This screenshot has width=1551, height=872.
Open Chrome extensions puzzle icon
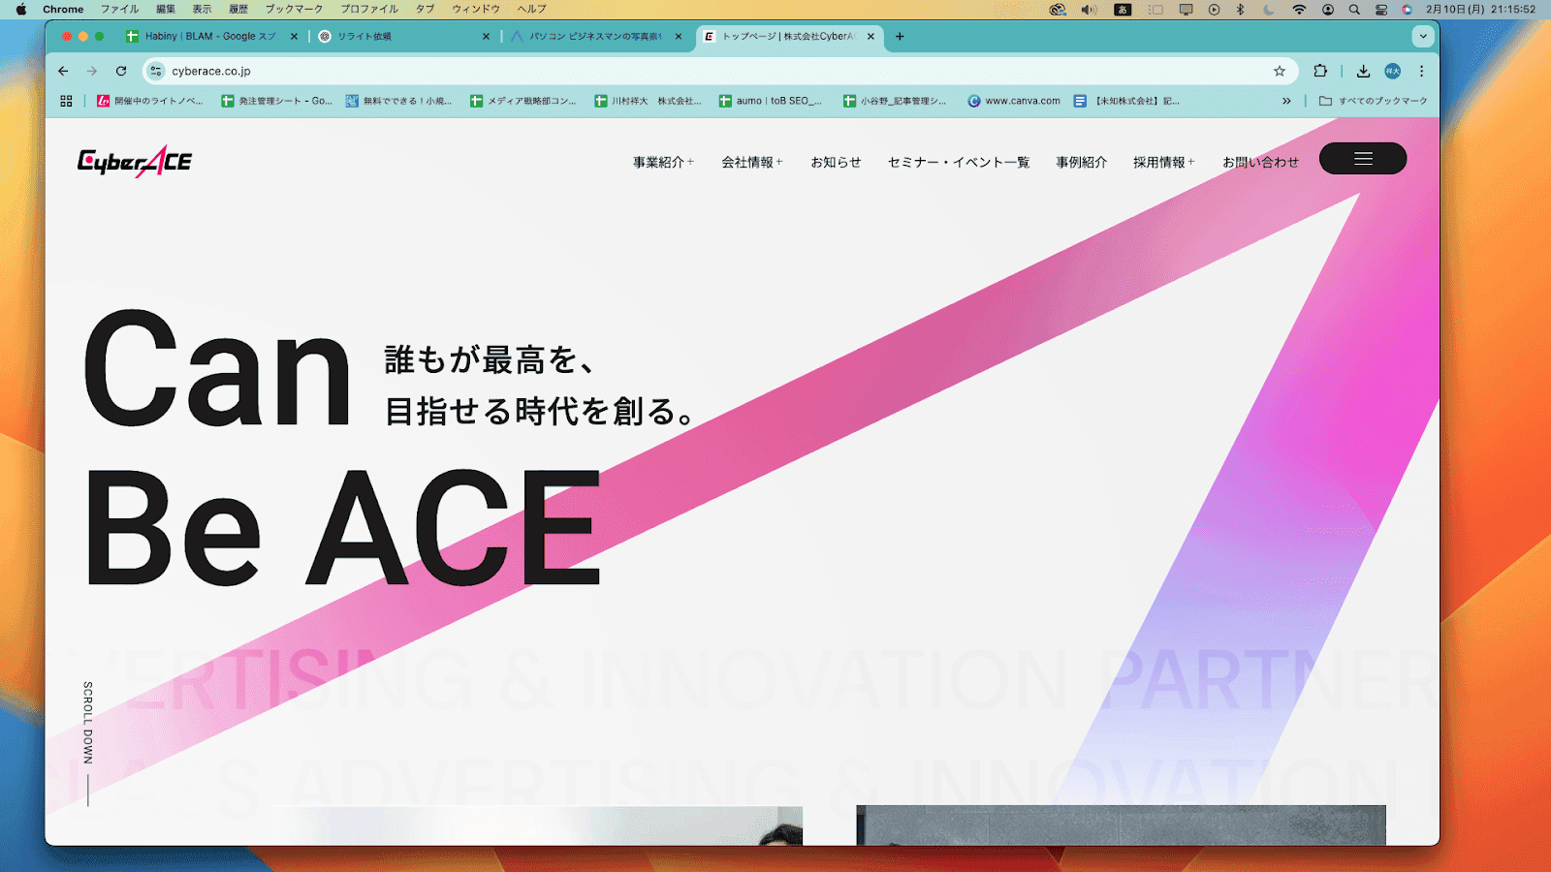click(x=1319, y=71)
